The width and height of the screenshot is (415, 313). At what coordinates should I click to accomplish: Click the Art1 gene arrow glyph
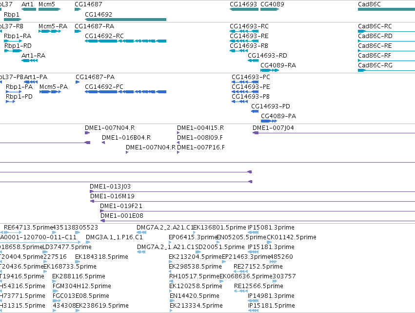(x=29, y=9)
